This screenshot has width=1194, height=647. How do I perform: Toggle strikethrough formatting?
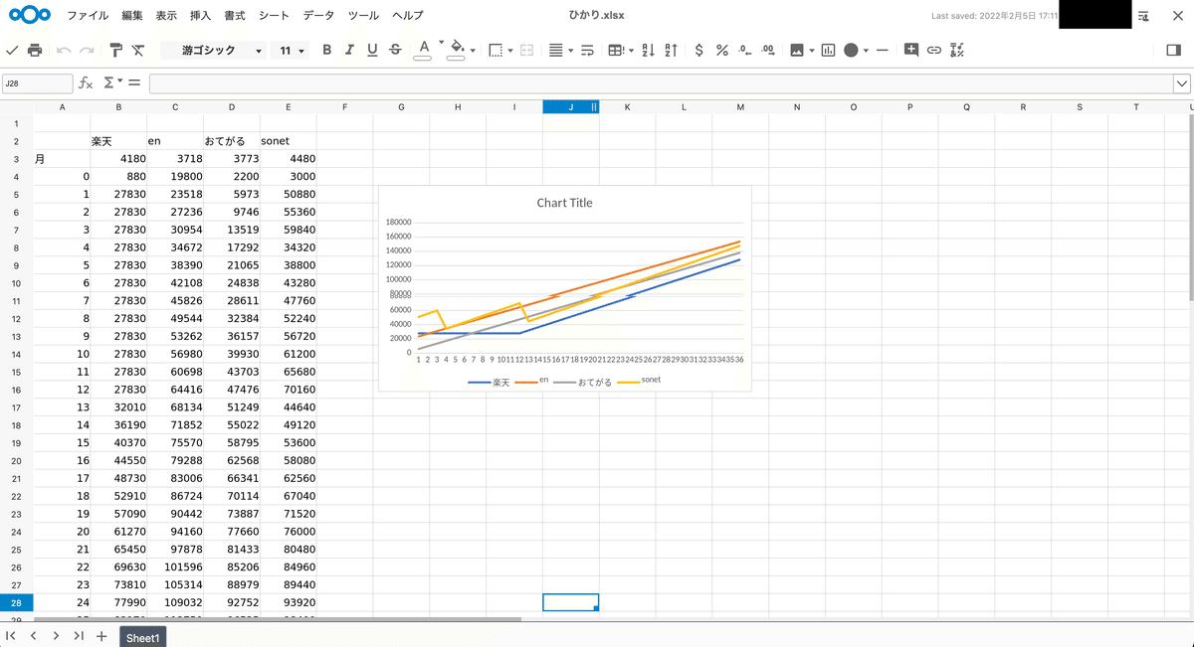(x=395, y=50)
